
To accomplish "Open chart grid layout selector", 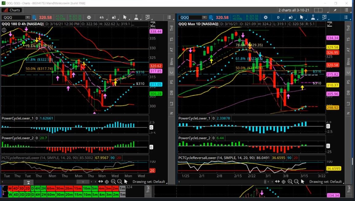I will [x=318, y=10].
